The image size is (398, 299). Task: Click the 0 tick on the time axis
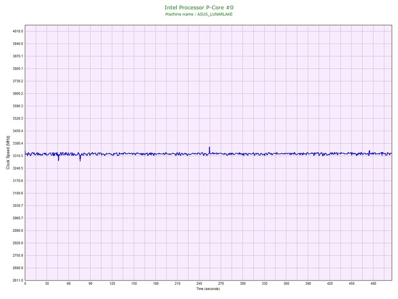coord(25,284)
